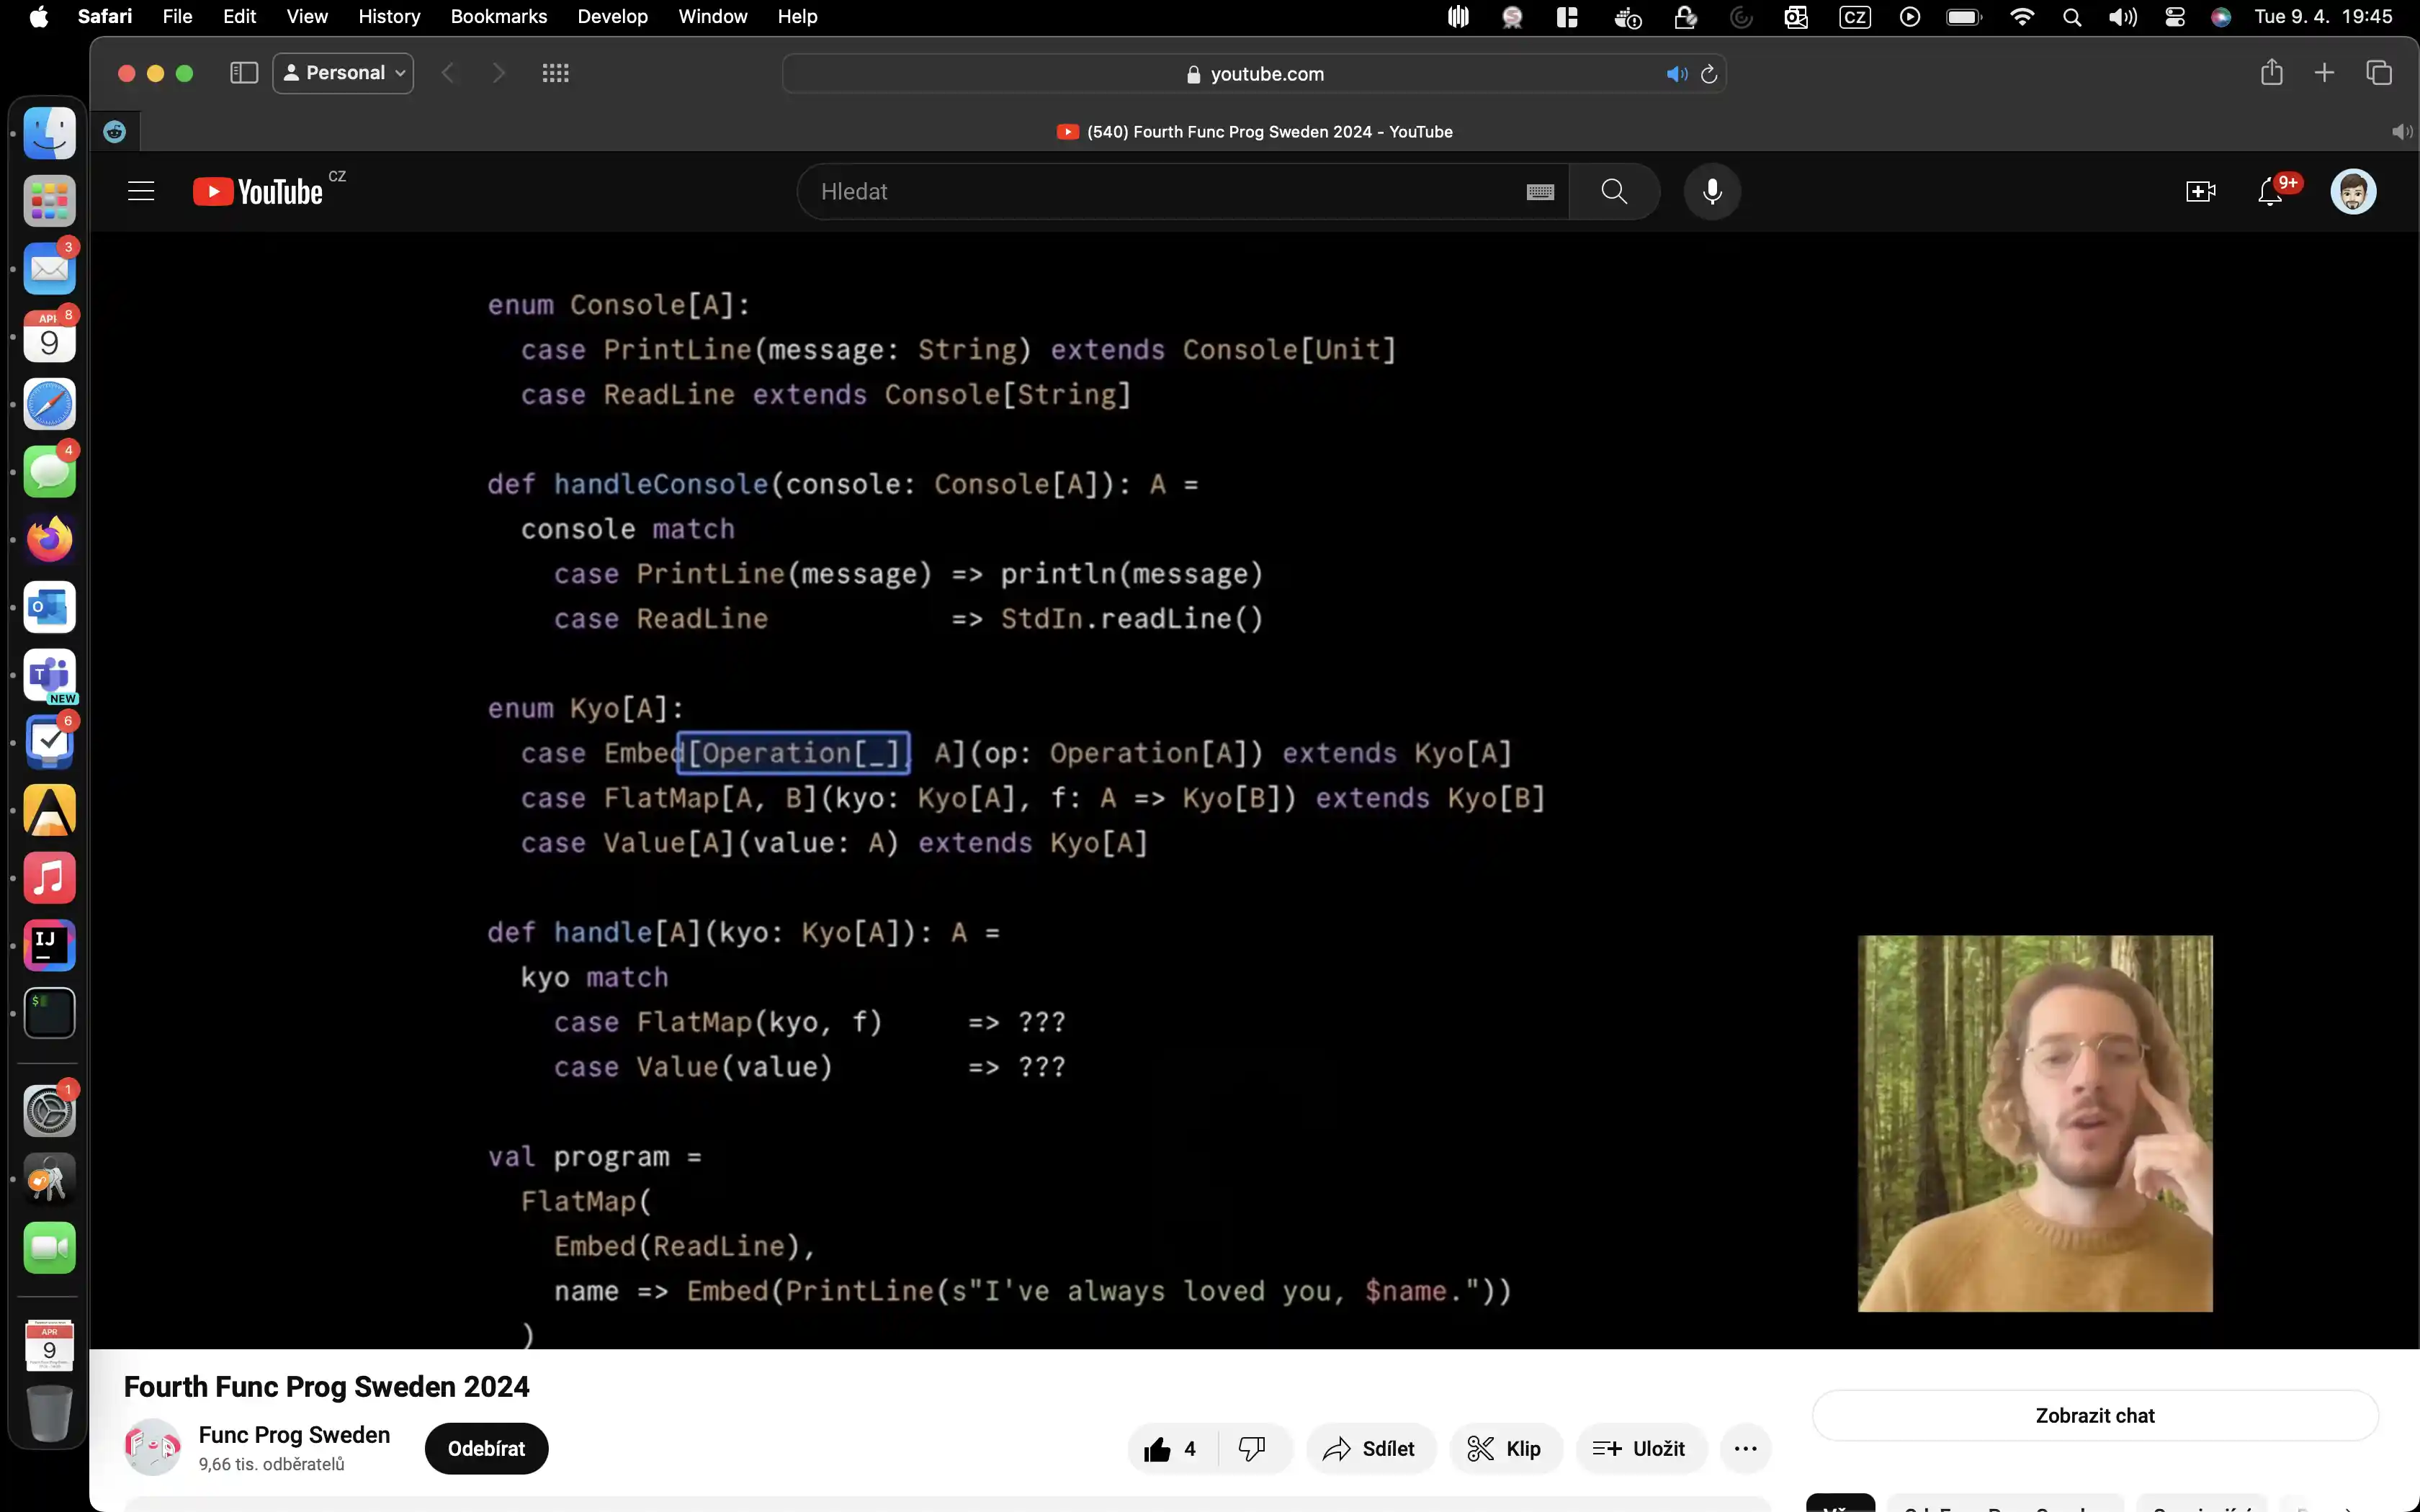Screen dimensions: 2420x1512
Task: Click the Safari tab overview icon
Action: (x=2378, y=73)
